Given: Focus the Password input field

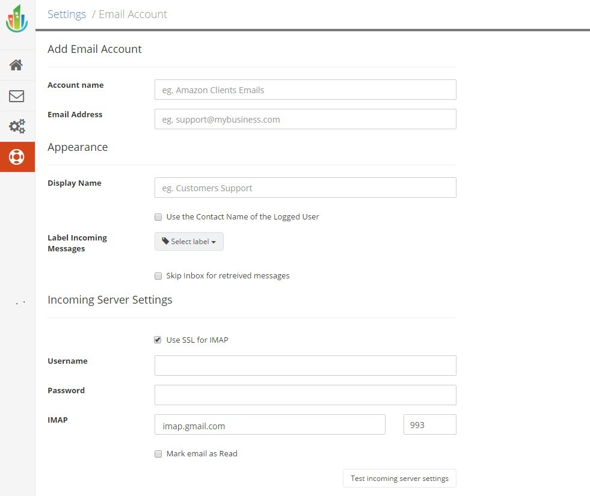Looking at the screenshot, I should [x=305, y=395].
